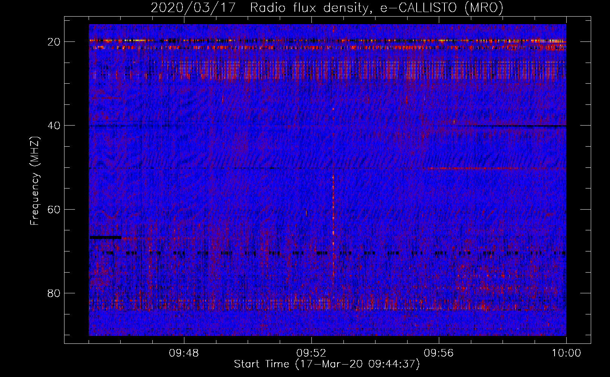Viewport: 610px width, 377px height.
Task: Click the 09:52 time tick label
Action: click(x=311, y=353)
